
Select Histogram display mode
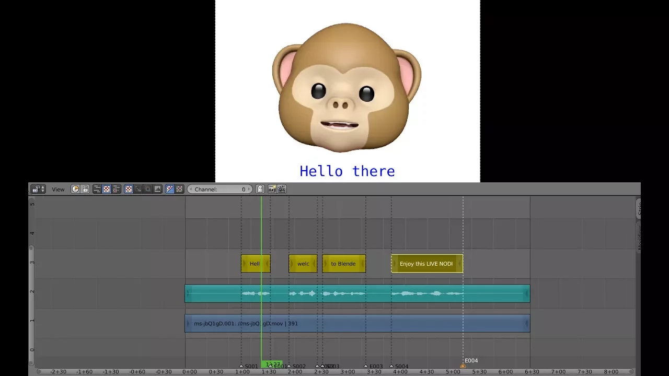(157, 189)
